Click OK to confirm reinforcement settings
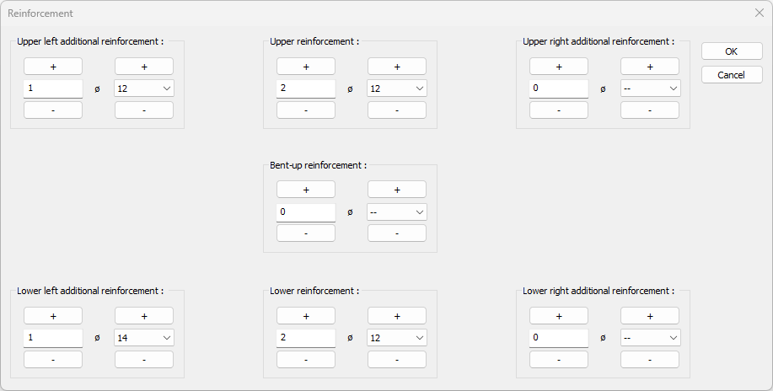Screen dimensions: 773x391 pyautogui.click(x=732, y=51)
